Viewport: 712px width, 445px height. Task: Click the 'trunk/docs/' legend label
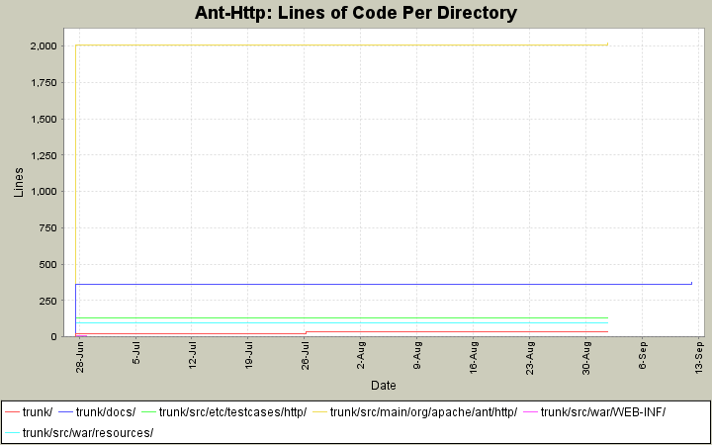point(106,412)
